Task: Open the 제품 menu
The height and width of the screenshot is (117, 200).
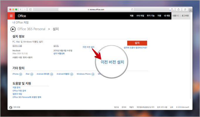Action: [x=132, y=16]
